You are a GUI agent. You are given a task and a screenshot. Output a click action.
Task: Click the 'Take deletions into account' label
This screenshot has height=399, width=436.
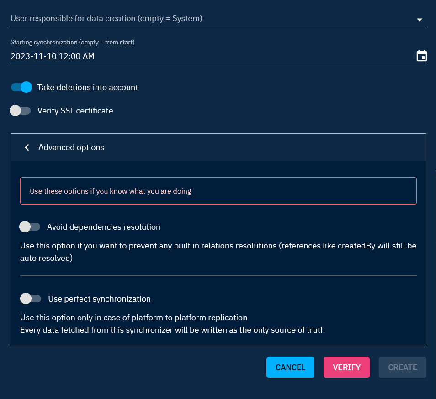(x=88, y=87)
